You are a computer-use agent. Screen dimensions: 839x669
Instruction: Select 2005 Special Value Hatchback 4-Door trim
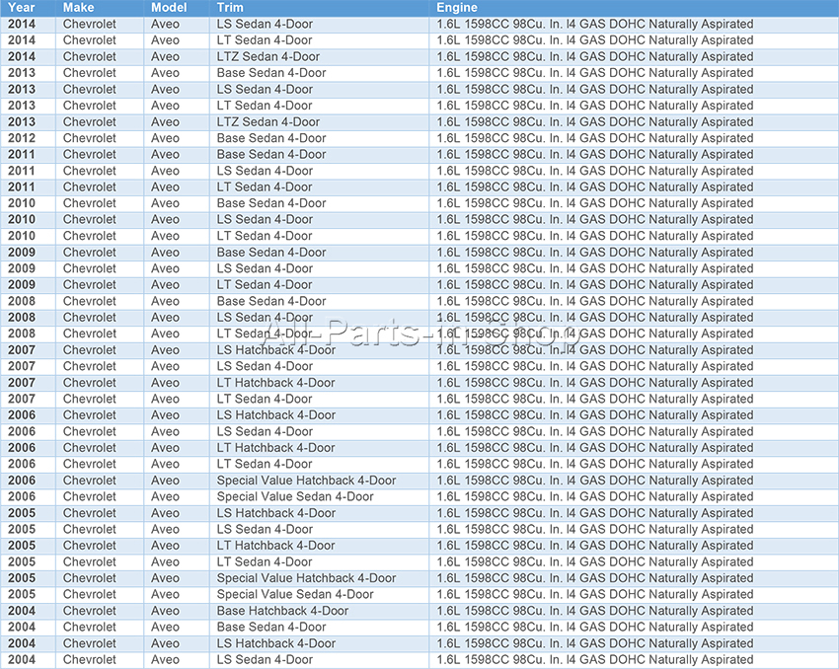pyautogui.click(x=306, y=578)
